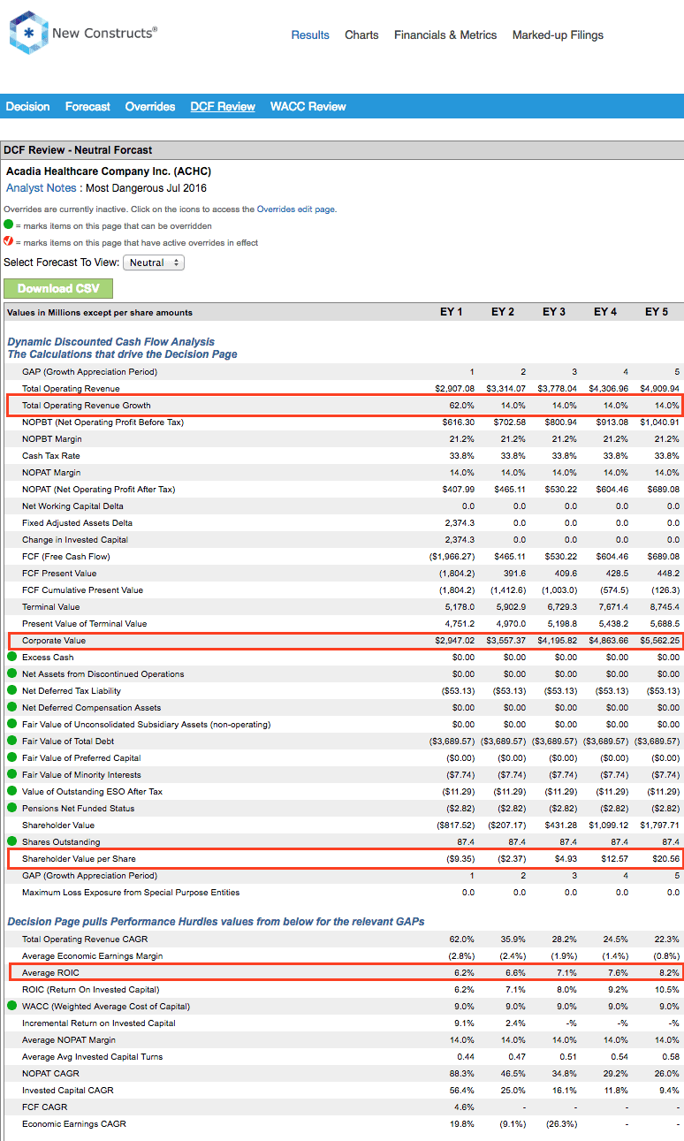Viewport: 684px width, 1141px height.
Task: Click override dot for Net Deferred Tax Liability
Action: 12,690
